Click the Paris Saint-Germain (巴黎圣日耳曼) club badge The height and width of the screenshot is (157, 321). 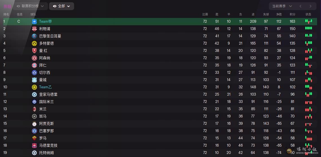tap(34, 36)
